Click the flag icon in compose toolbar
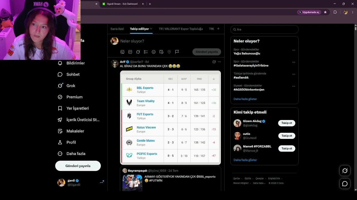Screen dimensions: 357x200 [x=177, y=52]
